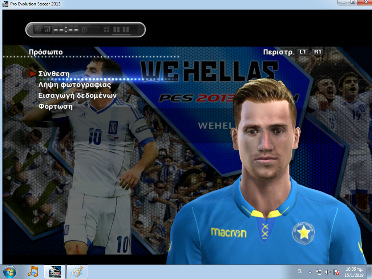Click the Pro Evolution Soccer window icon
372x279 pixels.
[x=5, y=4]
